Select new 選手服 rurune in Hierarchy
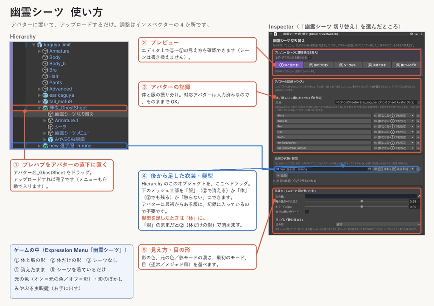 [70, 146]
